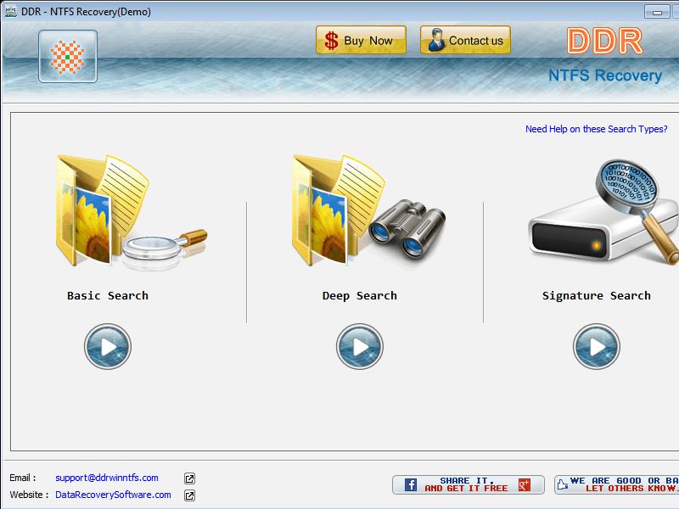Click the Basic Search folder and magnifier image
The height and width of the screenshot is (509, 679).
pos(132,212)
